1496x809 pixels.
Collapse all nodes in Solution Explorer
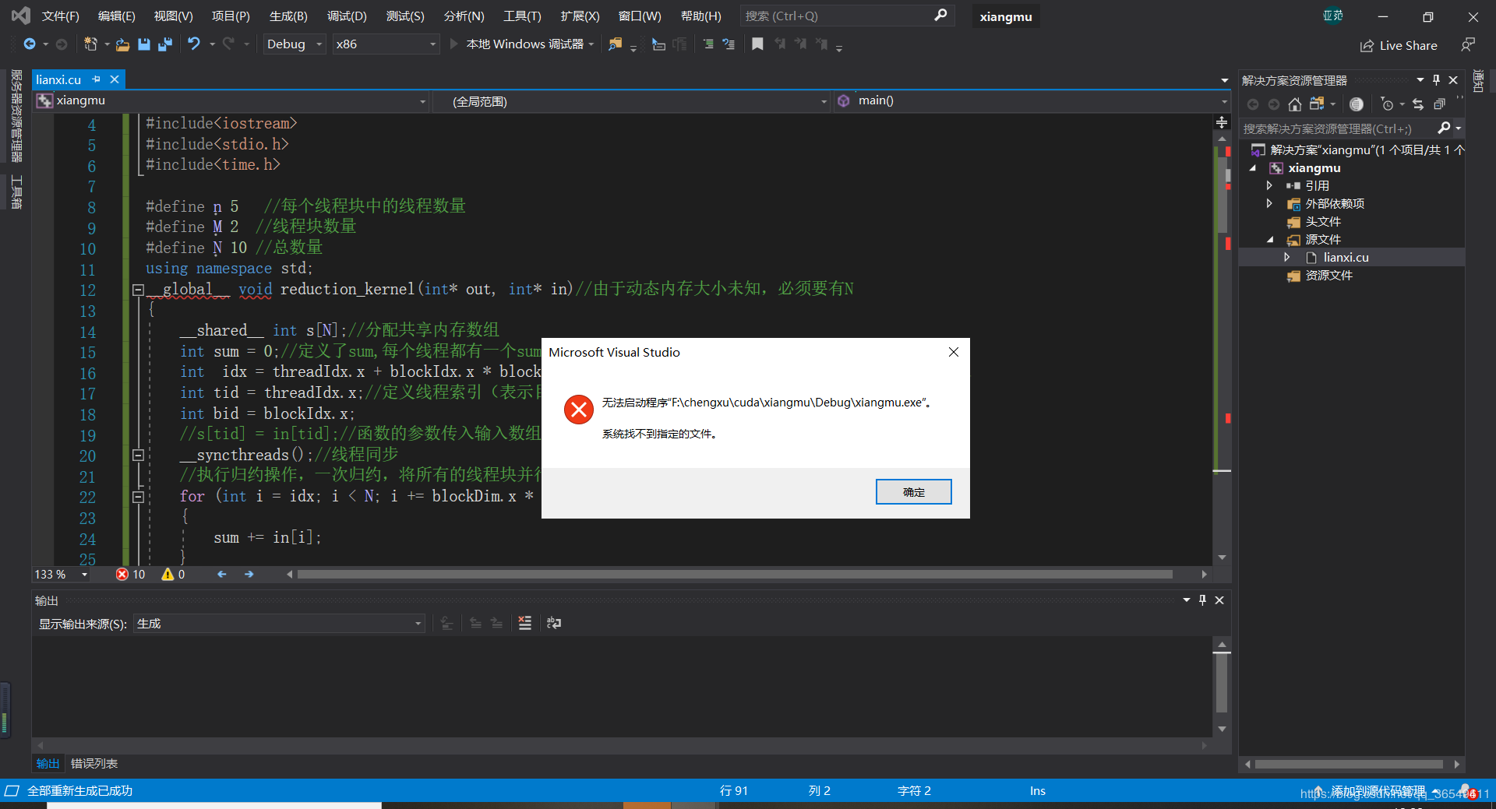tap(1439, 104)
